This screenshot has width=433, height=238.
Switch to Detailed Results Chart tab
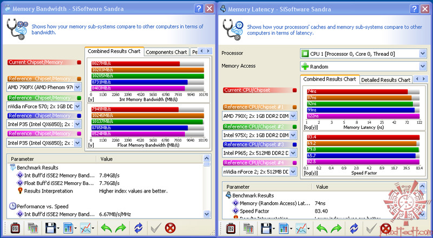(386, 80)
